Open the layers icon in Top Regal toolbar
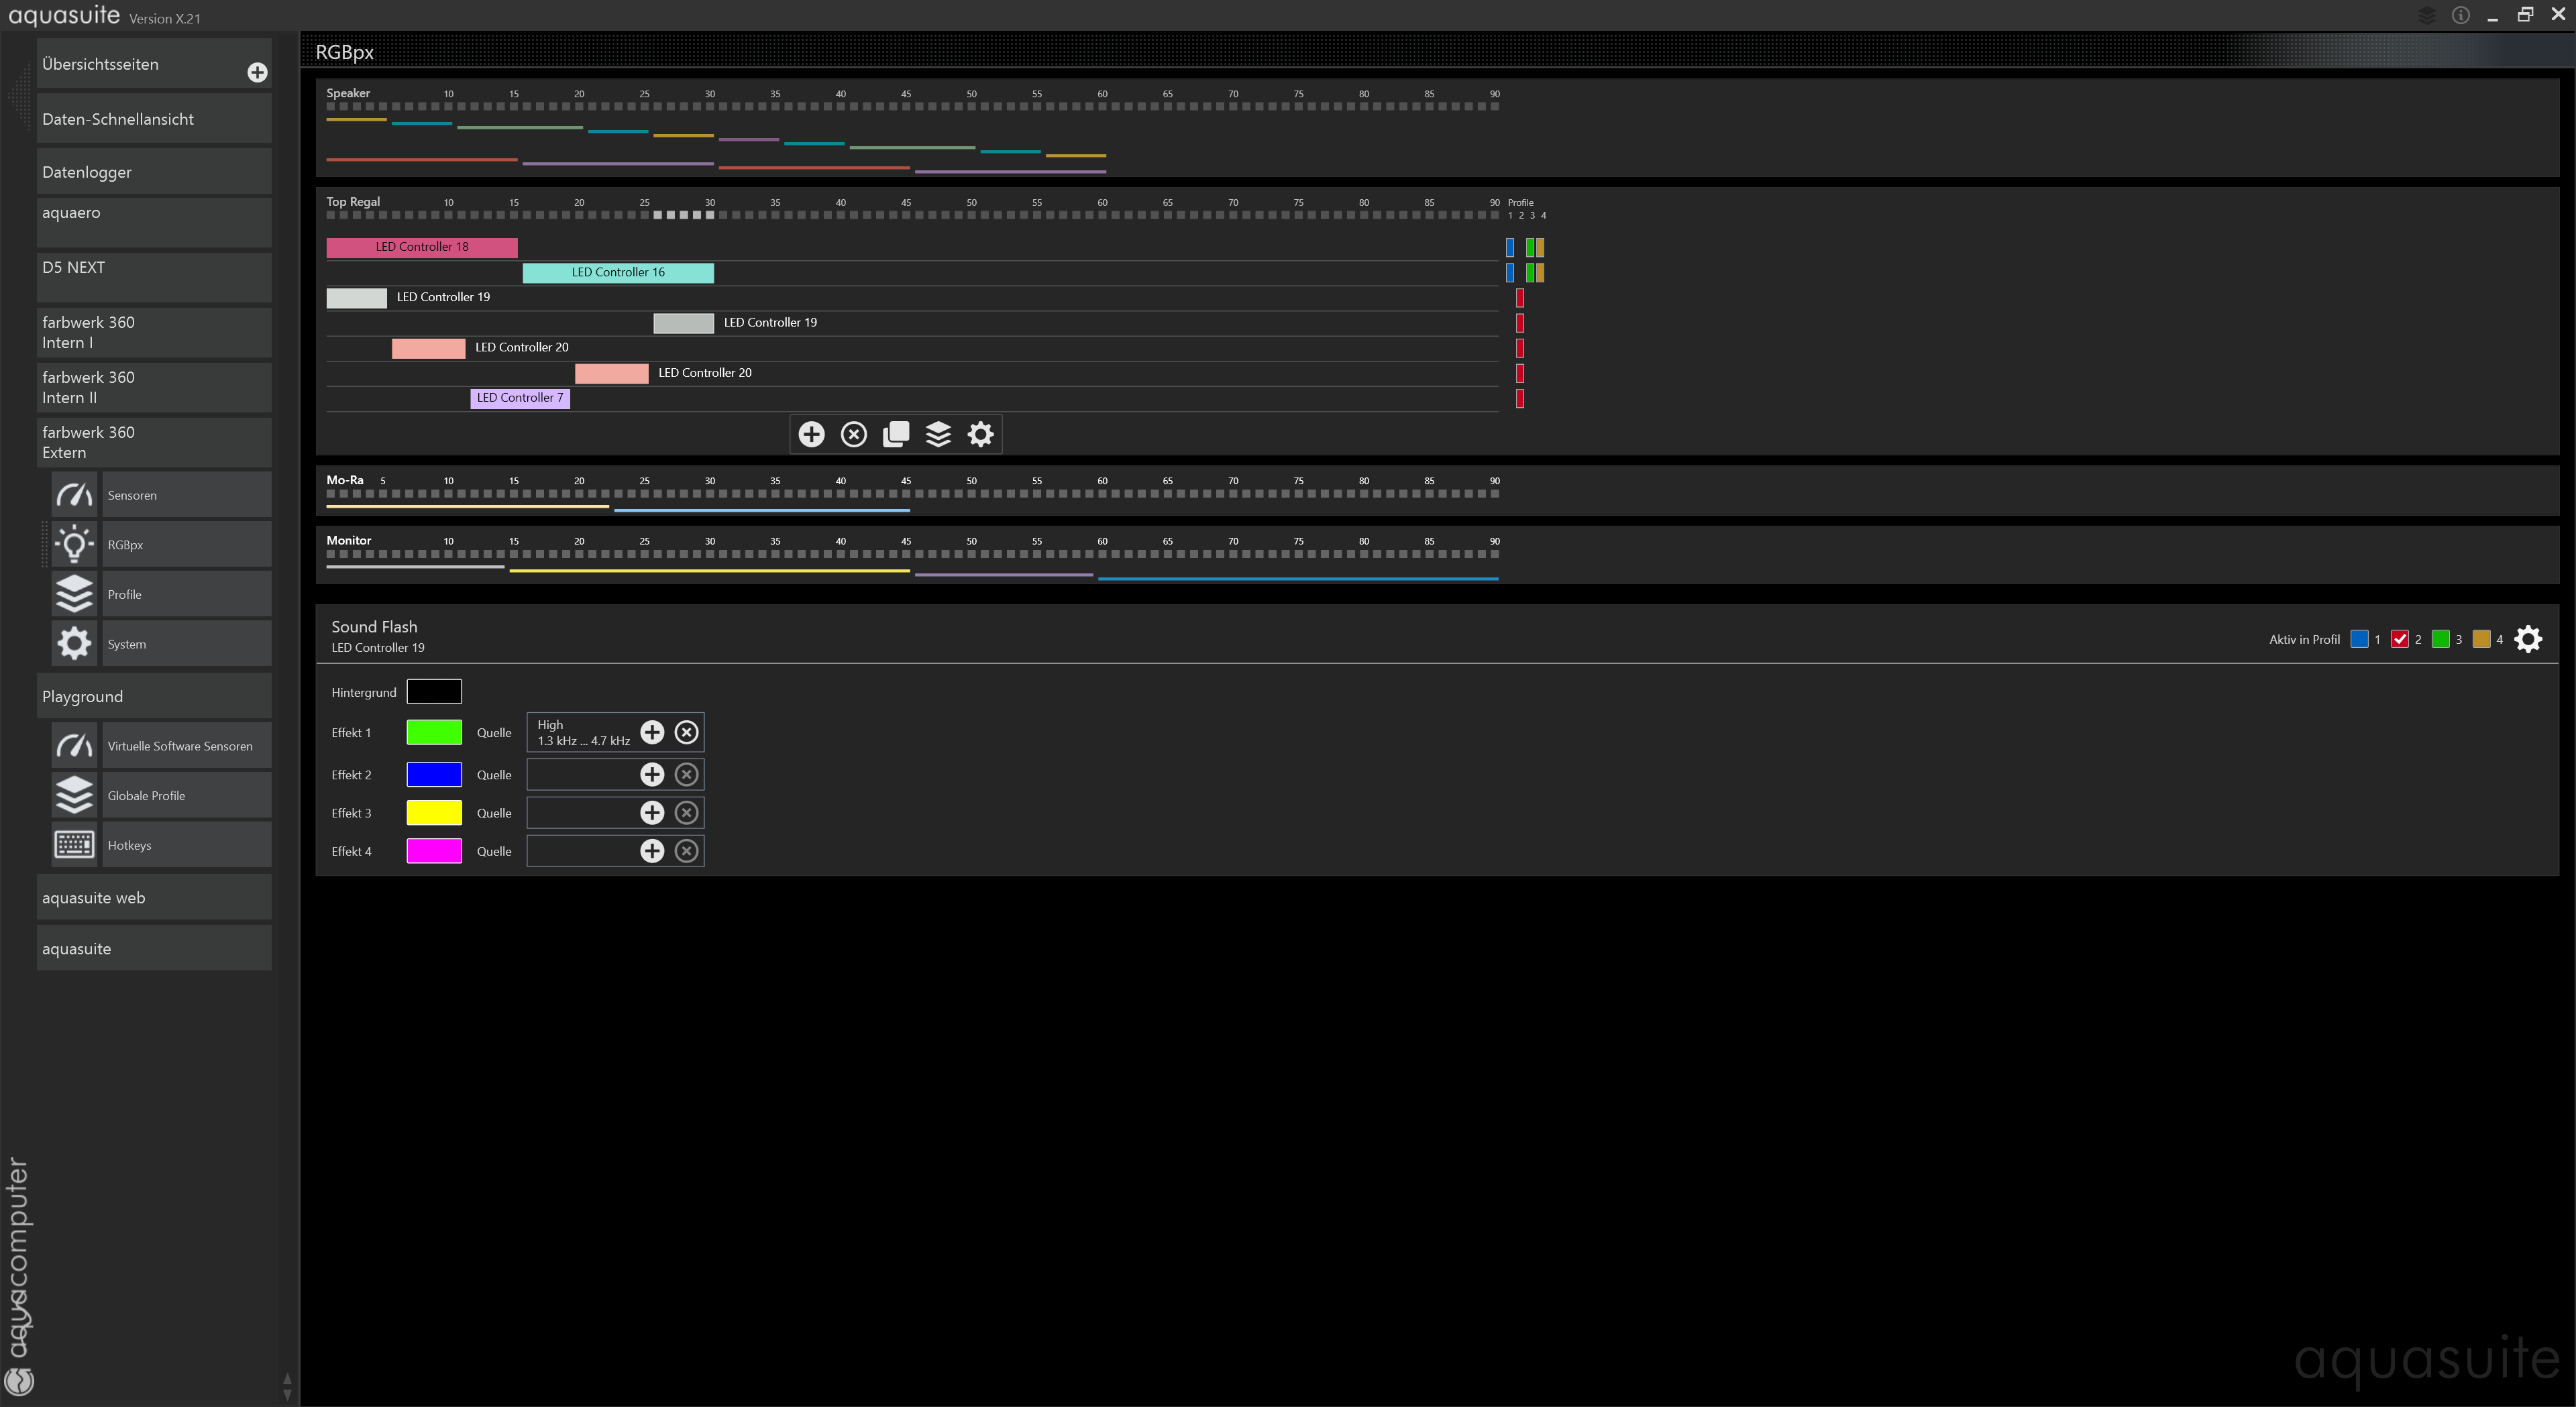The image size is (2576, 1407). pyautogui.click(x=938, y=434)
